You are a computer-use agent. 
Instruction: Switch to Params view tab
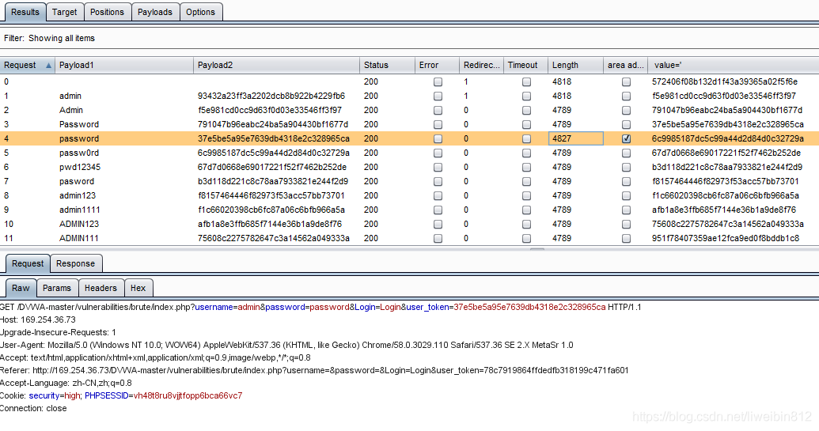click(57, 288)
